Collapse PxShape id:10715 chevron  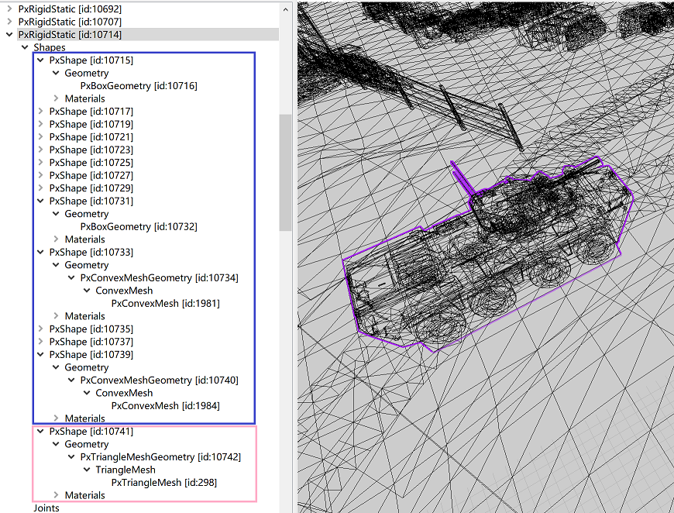point(40,60)
